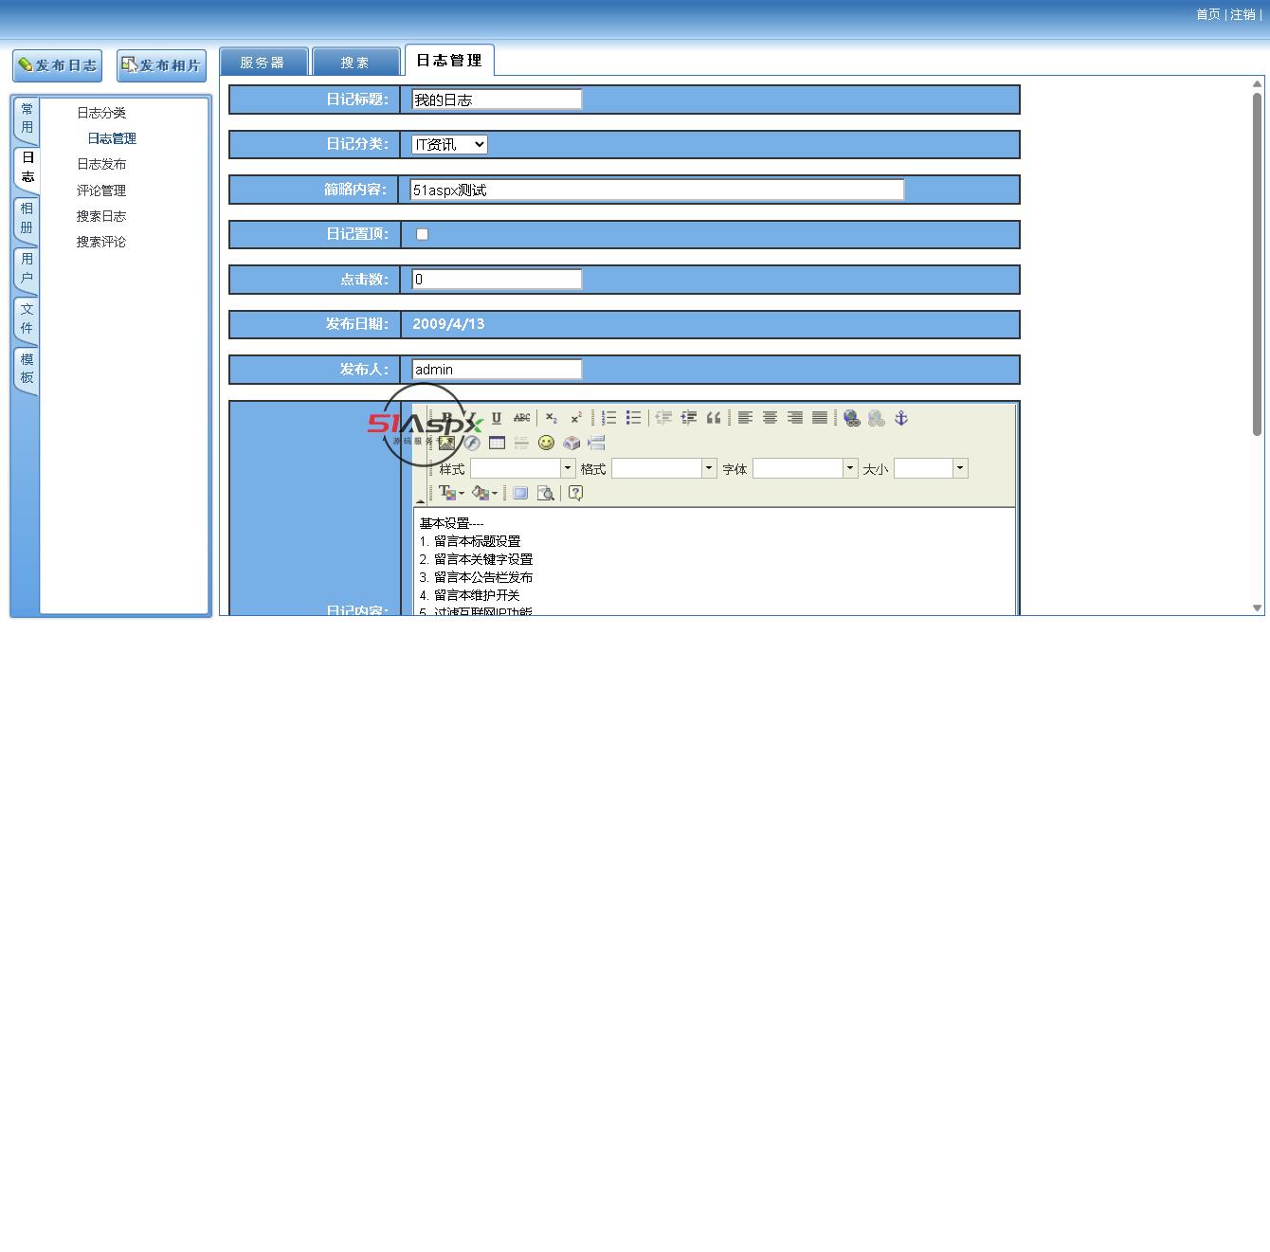Image resolution: width=1270 pixels, height=1252 pixels.
Task: Insert a hyperlink with globe icon
Action: pos(852,418)
